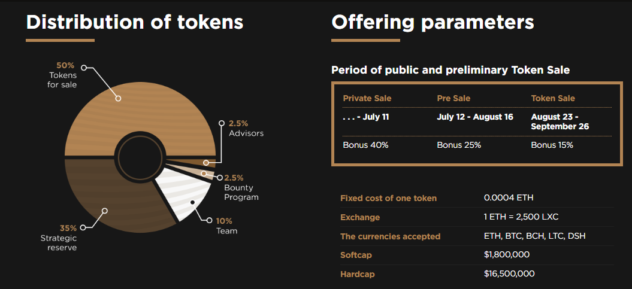Click the Bonus 40% text
Screen dimensions: 632x289
365,145
